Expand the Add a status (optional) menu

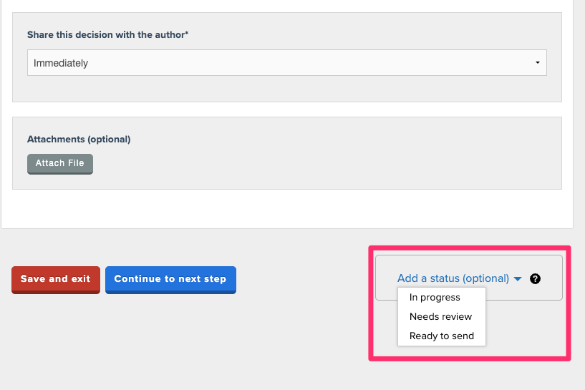tap(453, 278)
